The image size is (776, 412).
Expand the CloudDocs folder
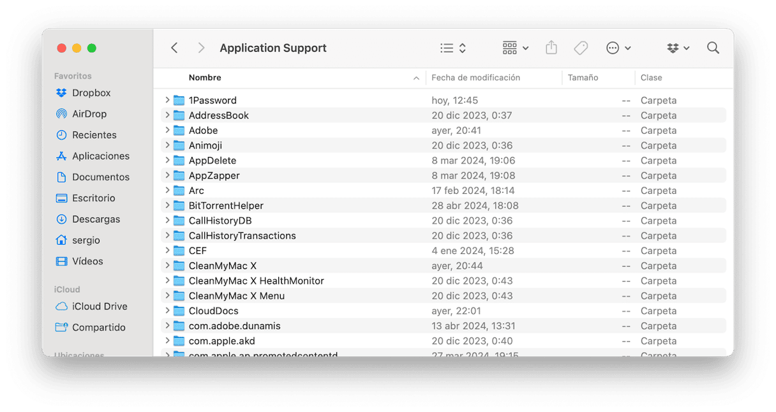tap(167, 311)
